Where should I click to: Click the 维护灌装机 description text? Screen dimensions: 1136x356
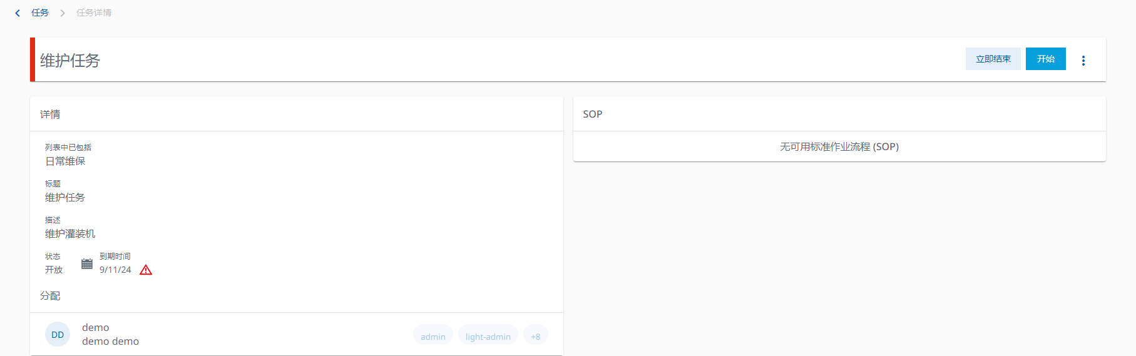[x=70, y=233]
